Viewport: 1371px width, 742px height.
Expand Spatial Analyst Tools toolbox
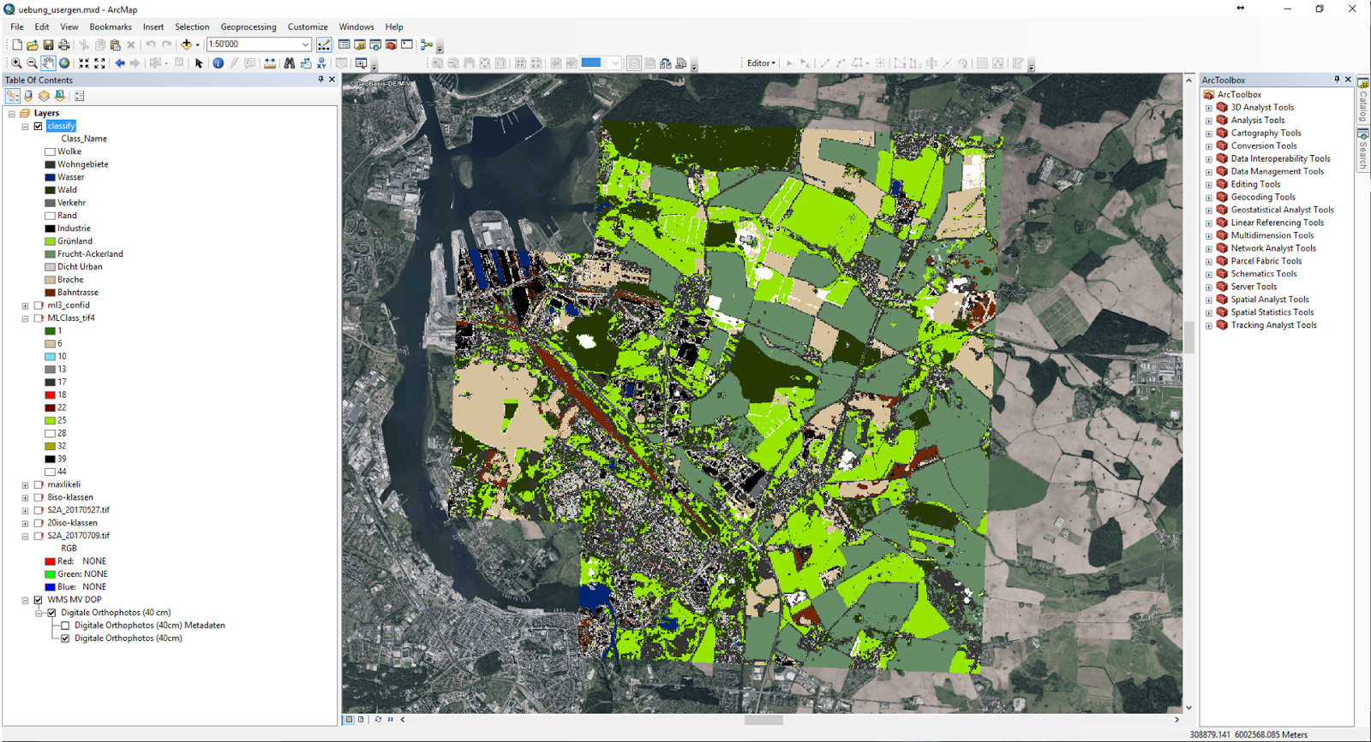coord(1208,300)
